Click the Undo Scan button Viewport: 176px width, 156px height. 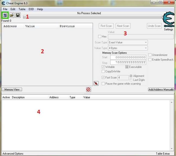coord(154,26)
